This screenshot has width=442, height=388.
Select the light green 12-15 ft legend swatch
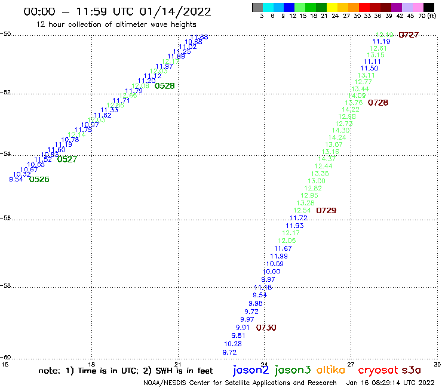300,7
